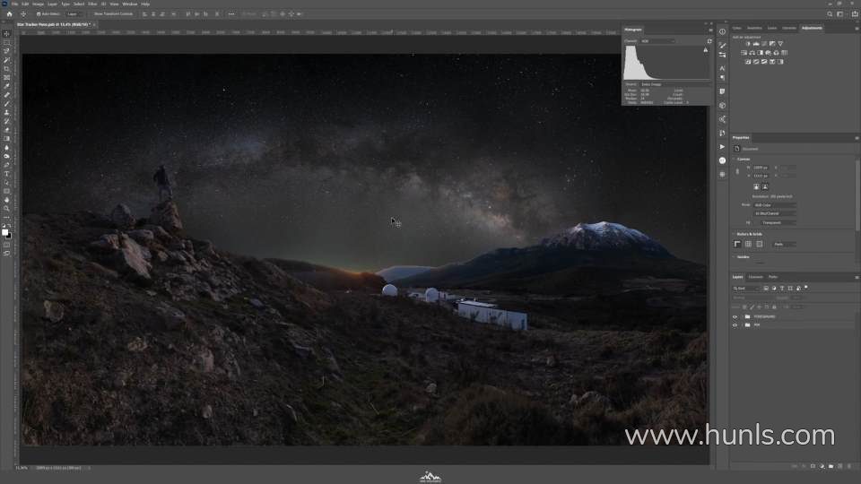Toggle rulers in Rulers & Grids section

click(737, 244)
